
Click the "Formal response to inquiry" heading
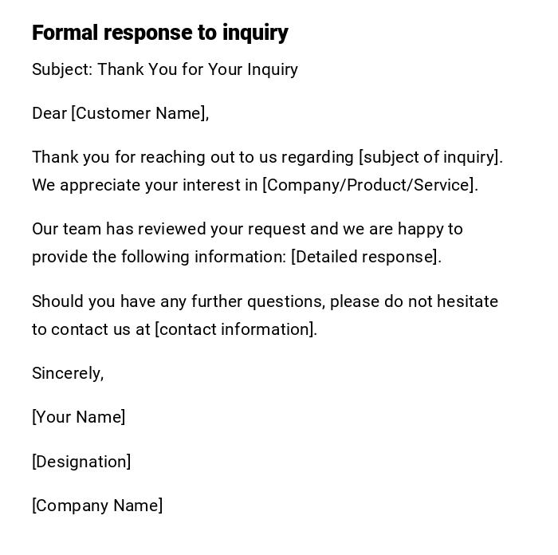click(159, 33)
